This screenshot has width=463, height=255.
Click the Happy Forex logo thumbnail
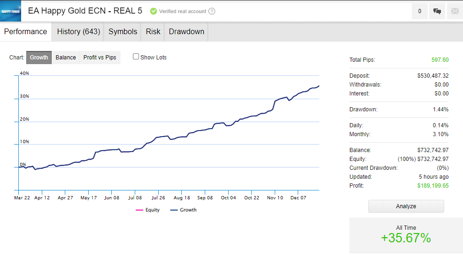pos(11,11)
